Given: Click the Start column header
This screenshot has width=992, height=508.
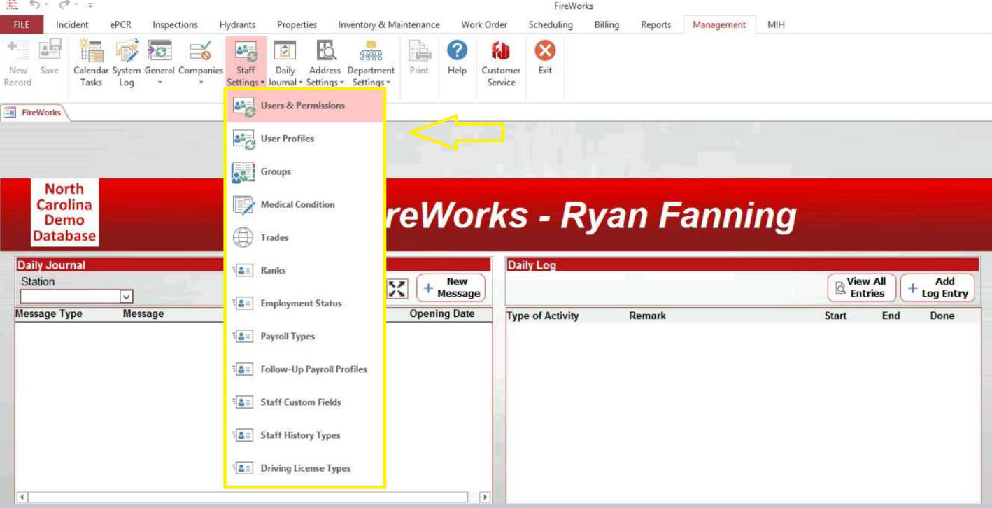Looking at the screenshot, I should click(836, 316).
